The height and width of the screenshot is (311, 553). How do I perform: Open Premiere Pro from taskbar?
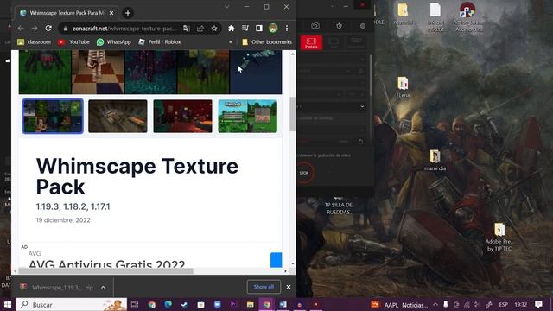(x=234, y=304)
